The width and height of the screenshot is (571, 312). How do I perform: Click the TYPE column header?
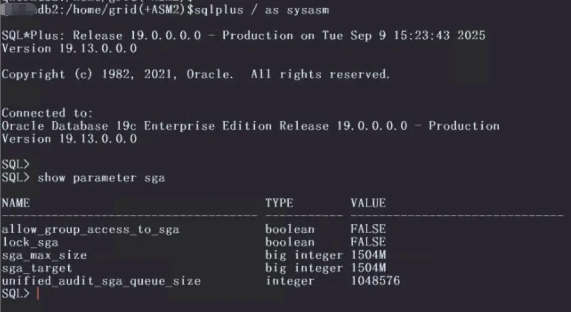coord(279,203)
